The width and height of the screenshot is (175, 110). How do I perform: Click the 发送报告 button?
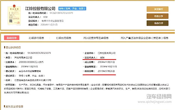157,9
